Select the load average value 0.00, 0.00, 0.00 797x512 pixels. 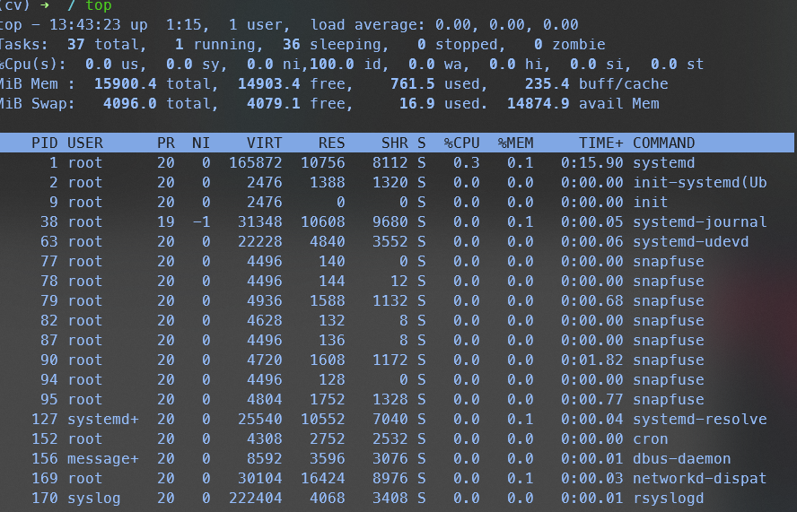[x=507, y=25]
